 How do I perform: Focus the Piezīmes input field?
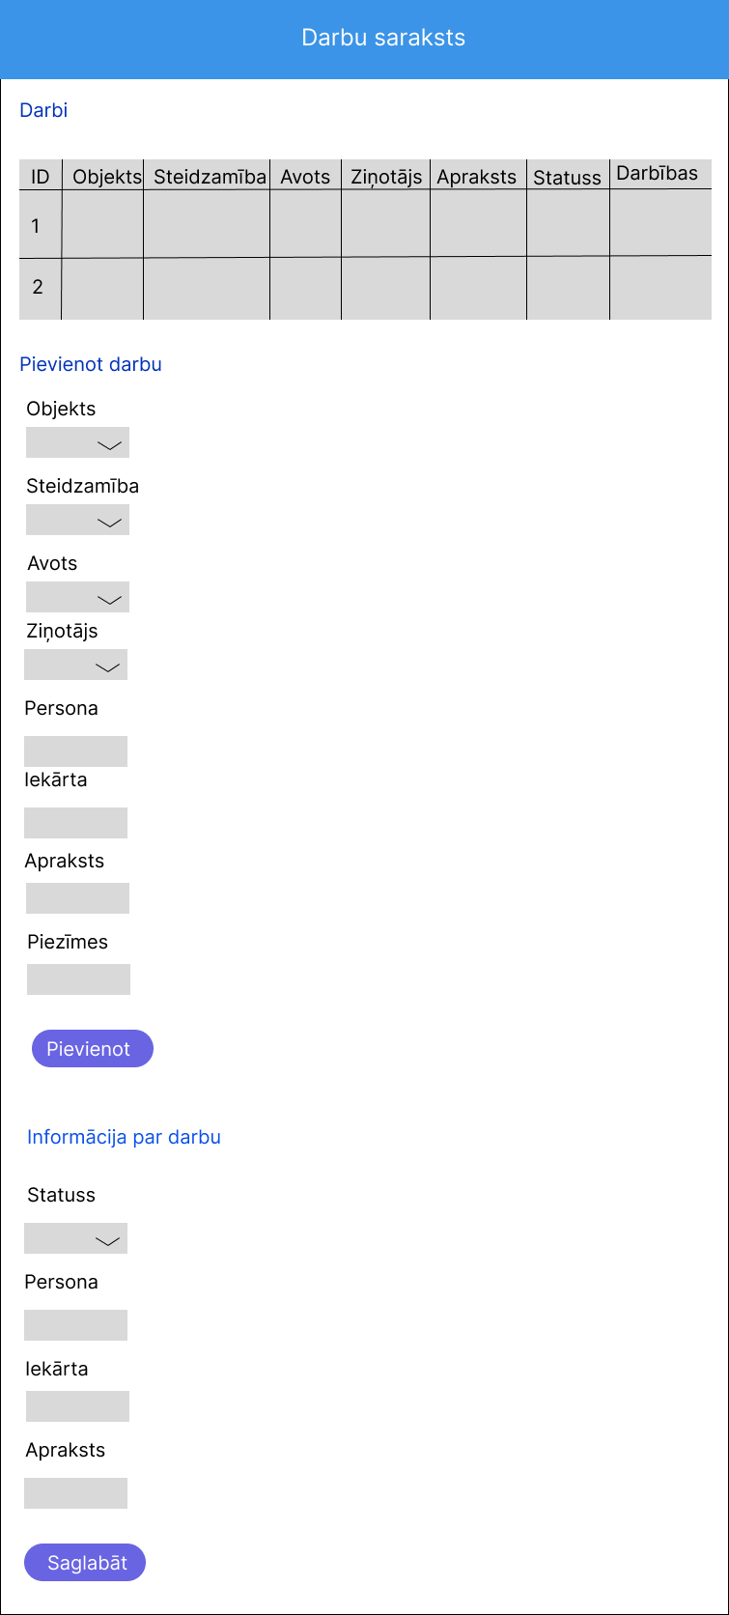tap(78, 979)
